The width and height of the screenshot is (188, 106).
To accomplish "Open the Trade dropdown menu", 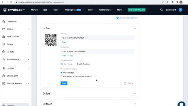I will click(57, 10).
